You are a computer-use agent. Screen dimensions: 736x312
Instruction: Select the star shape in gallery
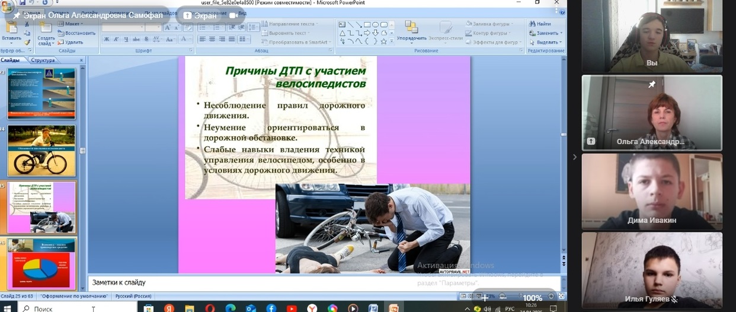pos(384,42)
